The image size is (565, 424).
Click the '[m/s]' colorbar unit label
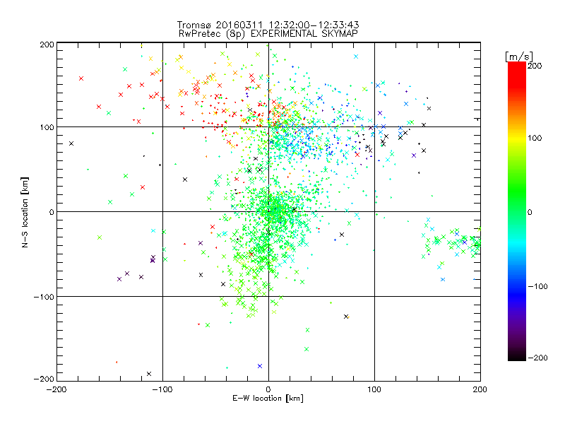518,57
